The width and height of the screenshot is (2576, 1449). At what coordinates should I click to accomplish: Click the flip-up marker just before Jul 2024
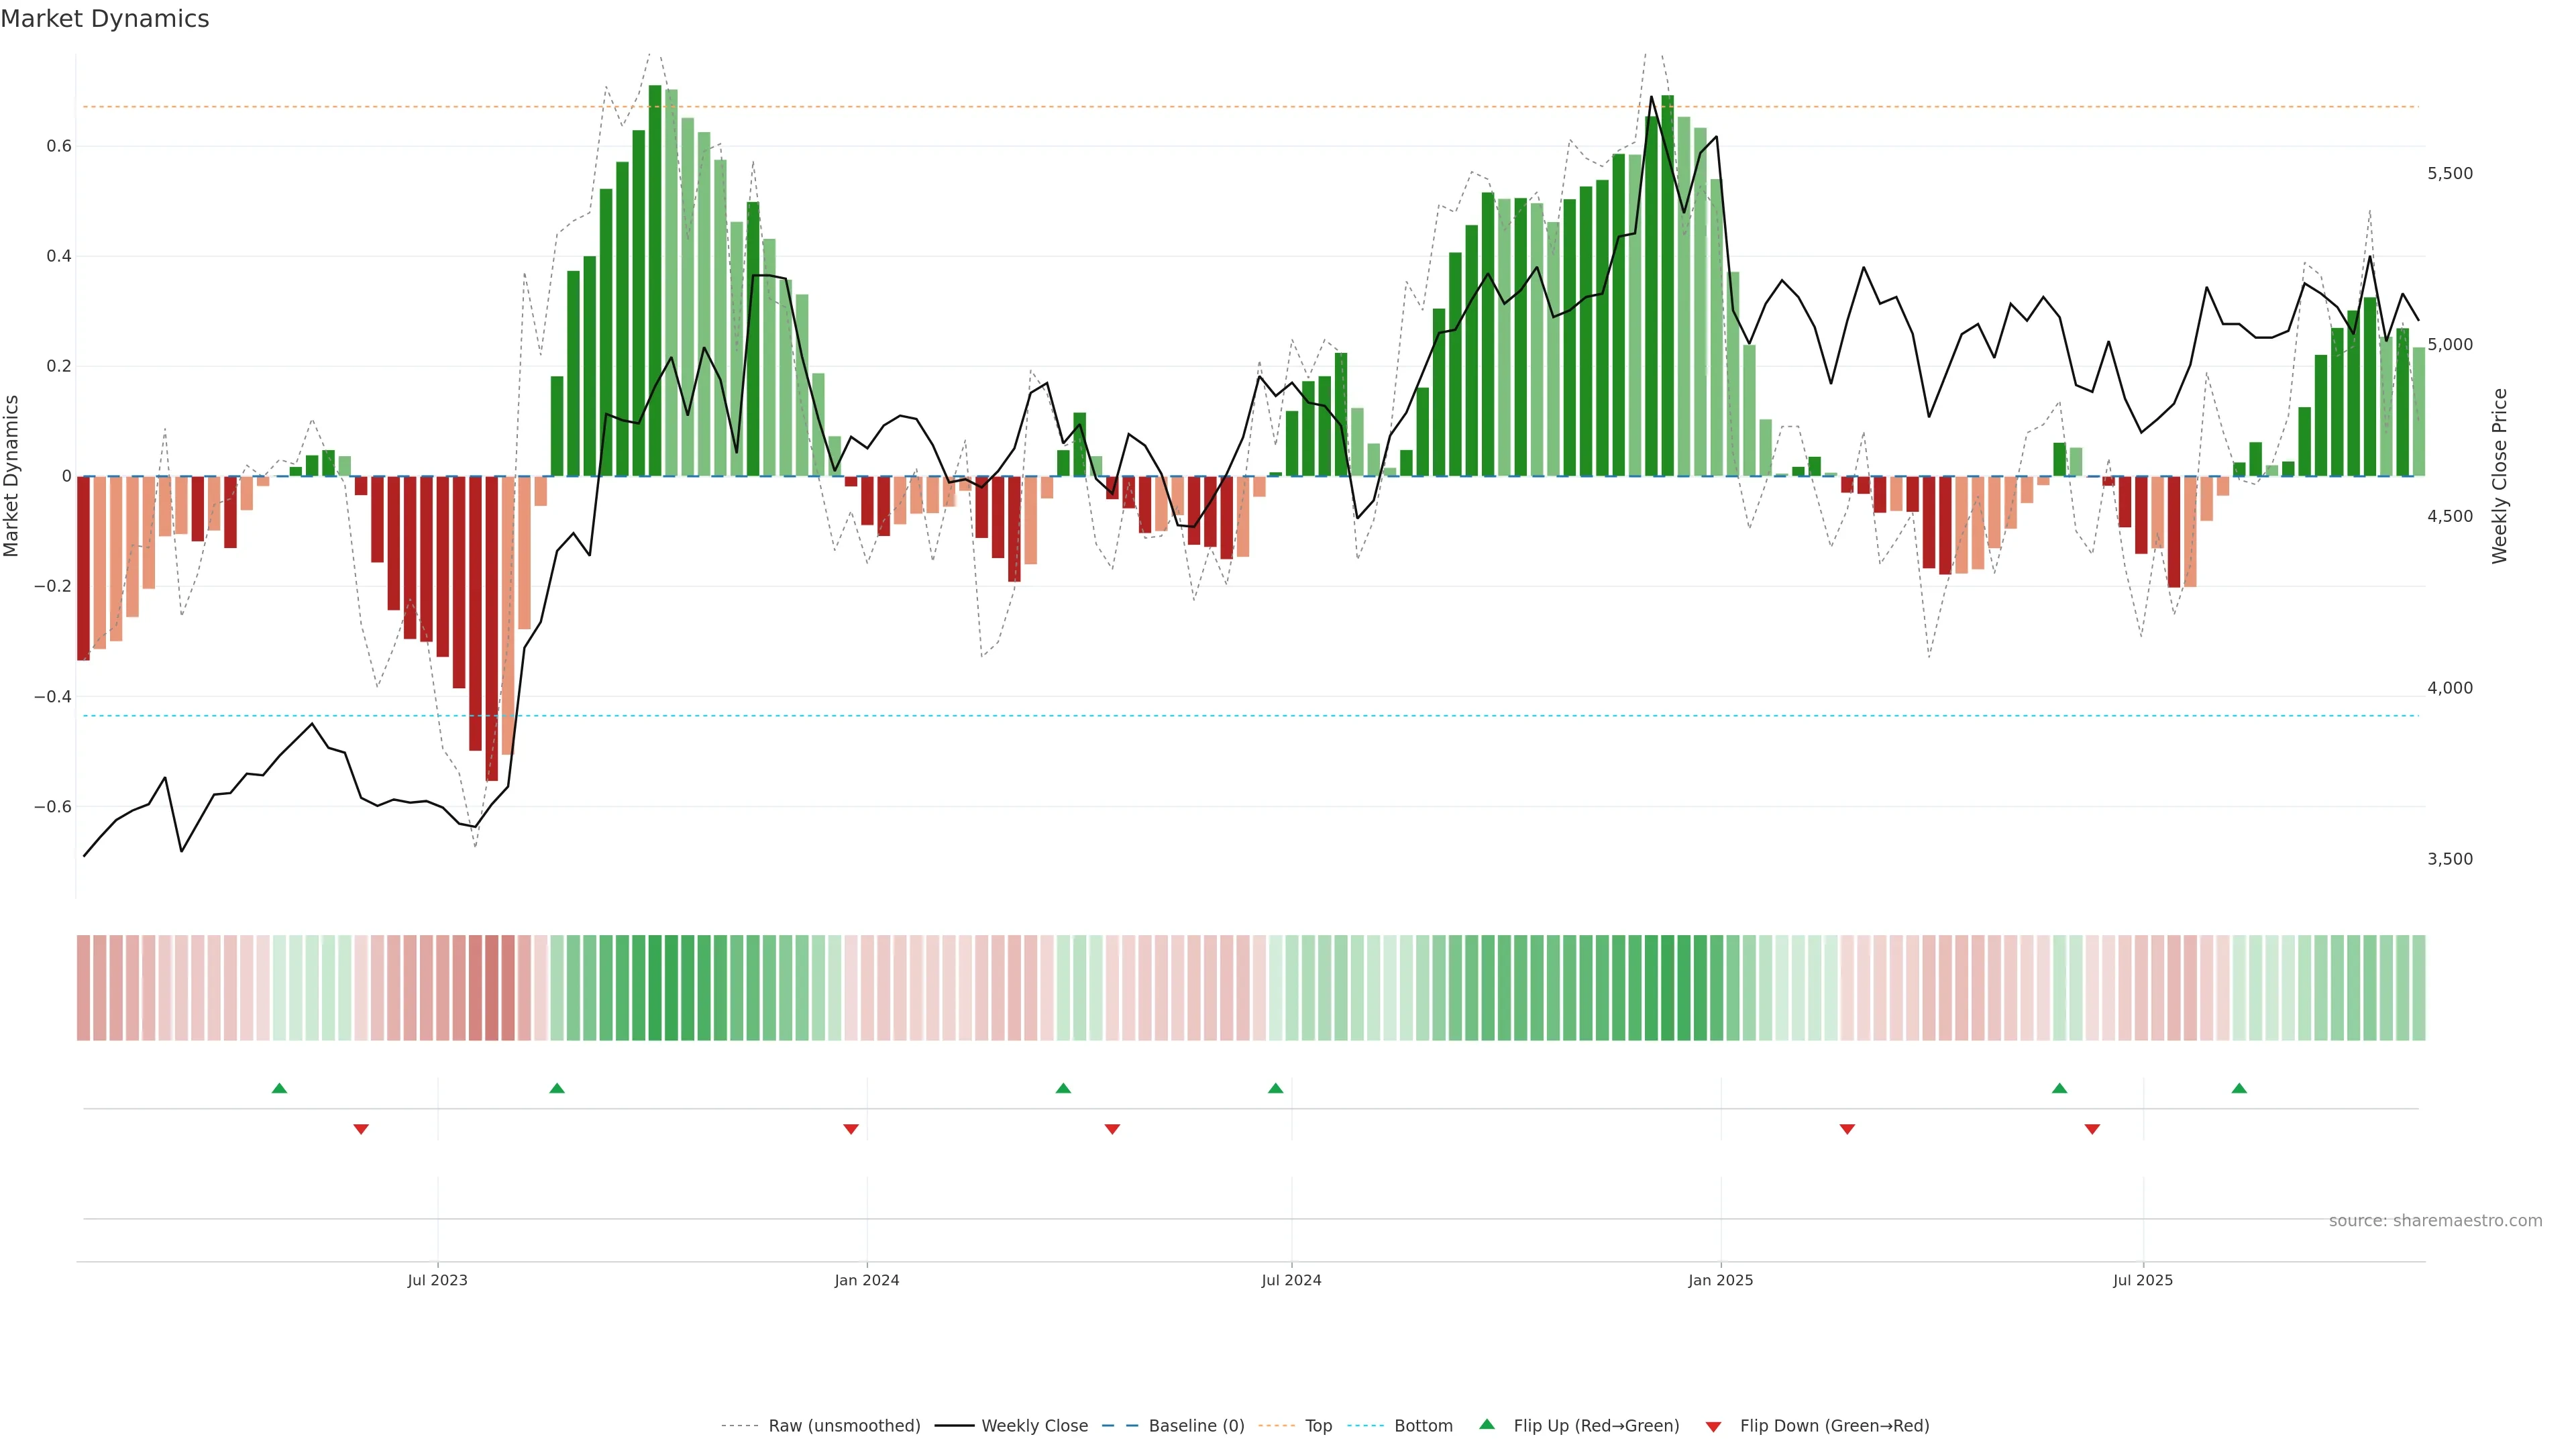1275,1088
